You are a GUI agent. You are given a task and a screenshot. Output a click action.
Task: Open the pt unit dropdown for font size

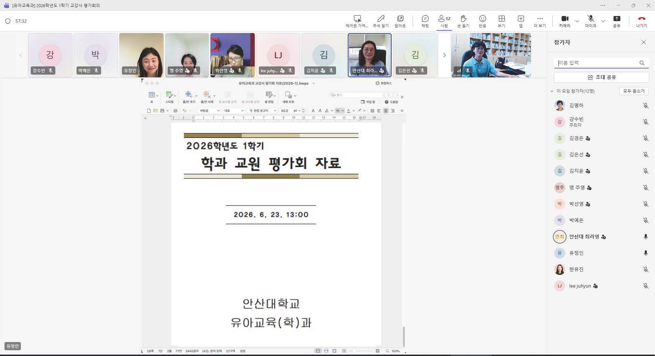(297, 111)
